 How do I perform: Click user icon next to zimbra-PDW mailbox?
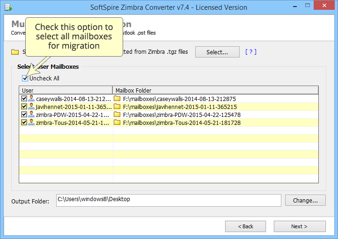coord(31,114)
